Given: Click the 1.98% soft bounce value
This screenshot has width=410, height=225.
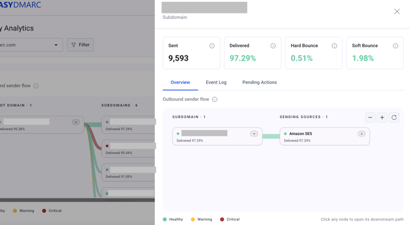Looking at the screenshot, I should coord(363,58).
